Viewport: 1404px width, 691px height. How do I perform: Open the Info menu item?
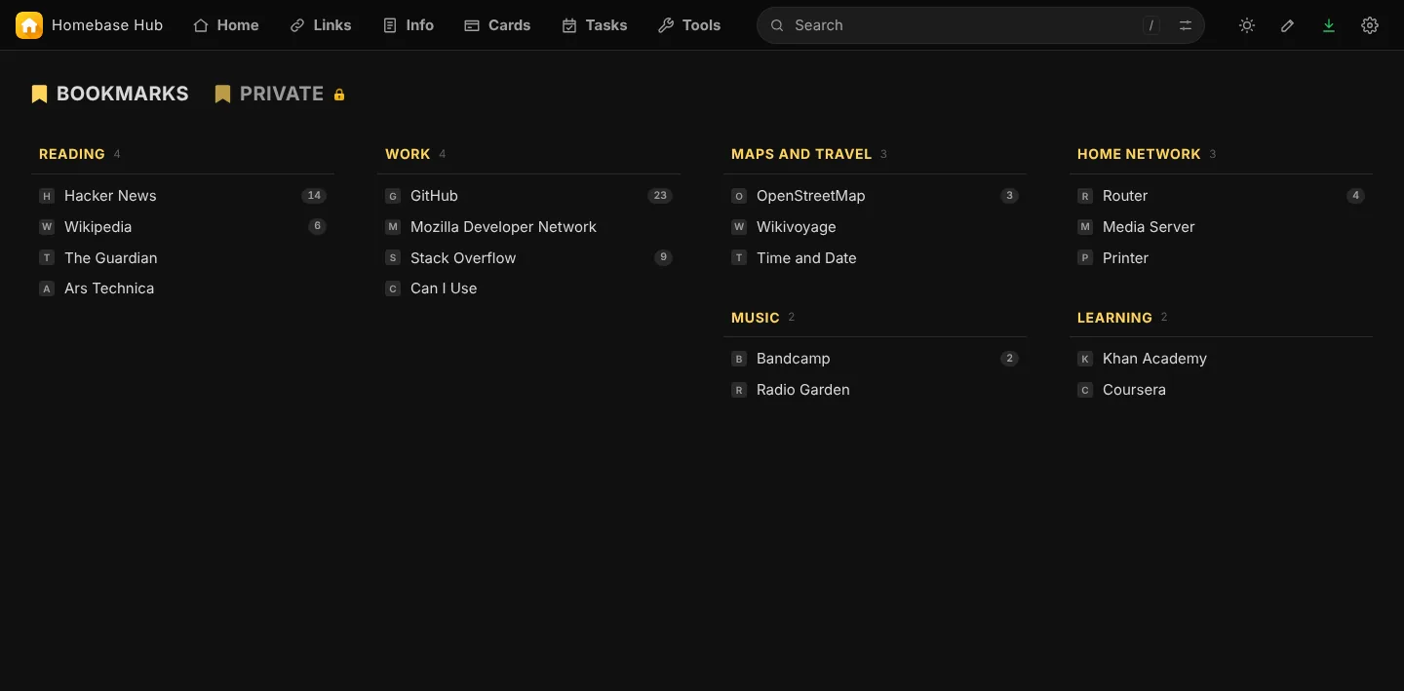tap(409, 25)
